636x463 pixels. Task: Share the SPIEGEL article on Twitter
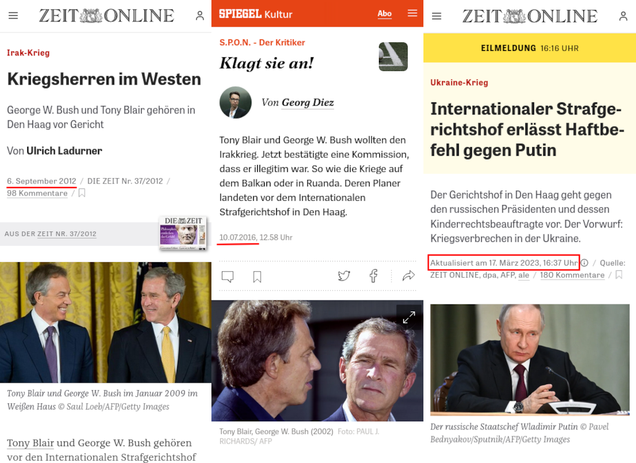coord(344,276)
